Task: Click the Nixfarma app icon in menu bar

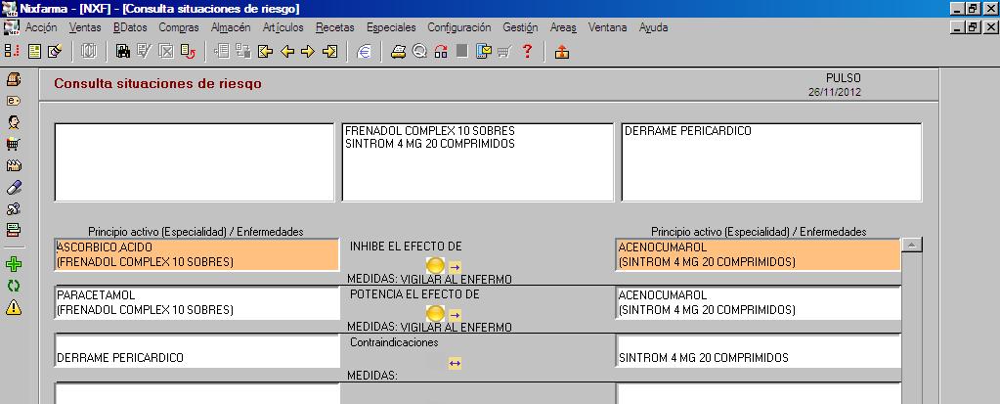Action: pyautogui.click(x=11, y=27)
